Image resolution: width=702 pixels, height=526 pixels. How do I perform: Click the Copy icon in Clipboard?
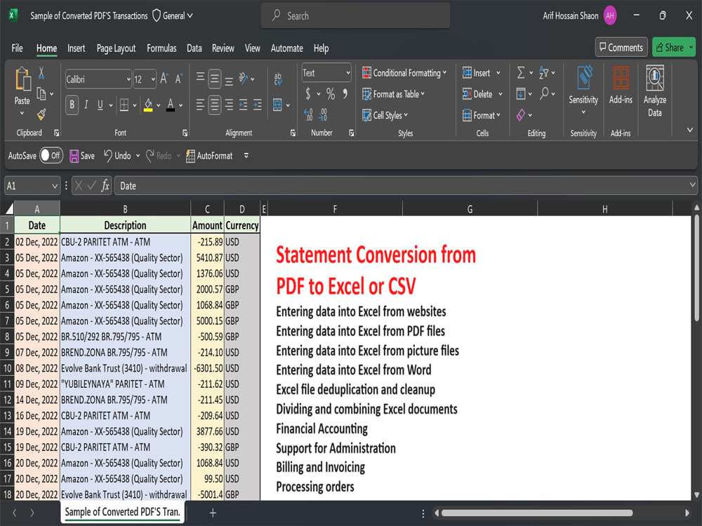41,94
